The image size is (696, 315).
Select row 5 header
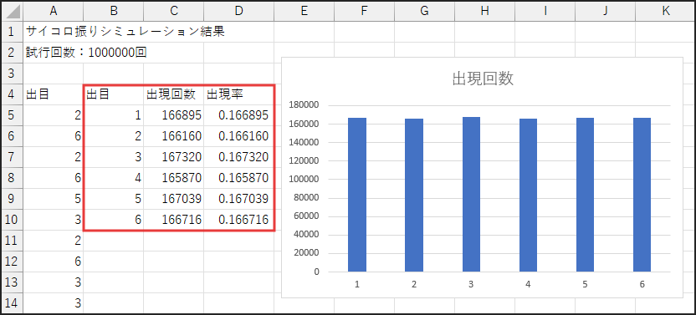pyautogui.click(x=12, y=115)
